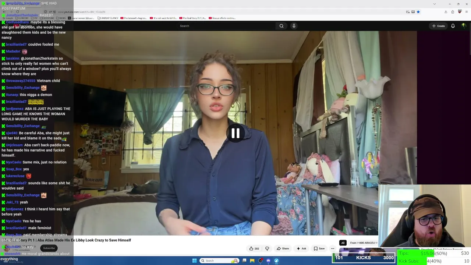Click the streamer webcam overlay
Screen dimensions: 471x265
425,215
